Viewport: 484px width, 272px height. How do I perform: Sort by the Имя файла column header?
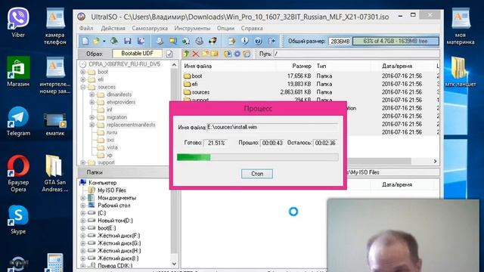click(x=198, y=66)
